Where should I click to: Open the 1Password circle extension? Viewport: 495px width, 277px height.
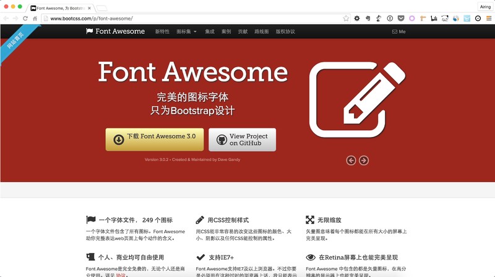(x=390, y=19)
